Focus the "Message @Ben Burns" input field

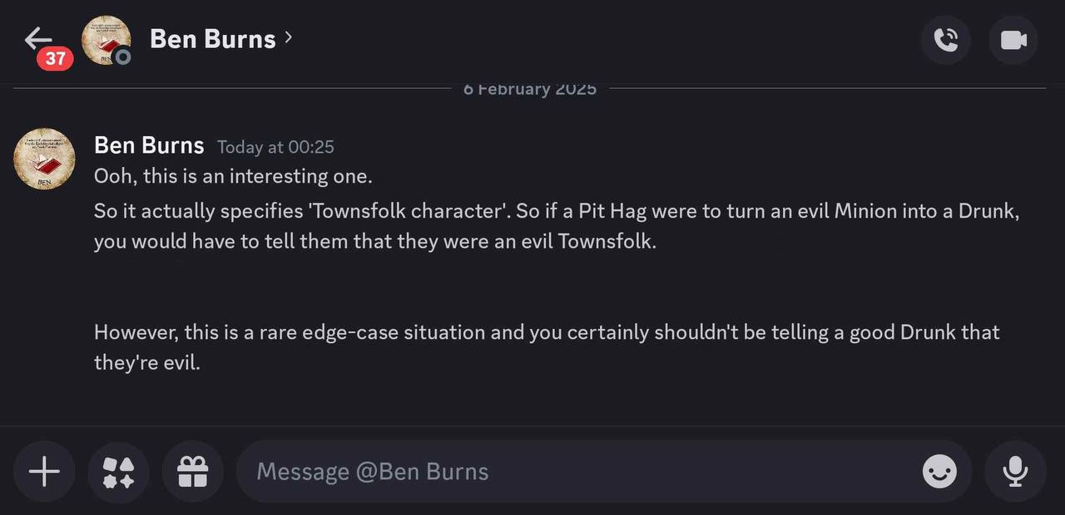click(574, 472)
